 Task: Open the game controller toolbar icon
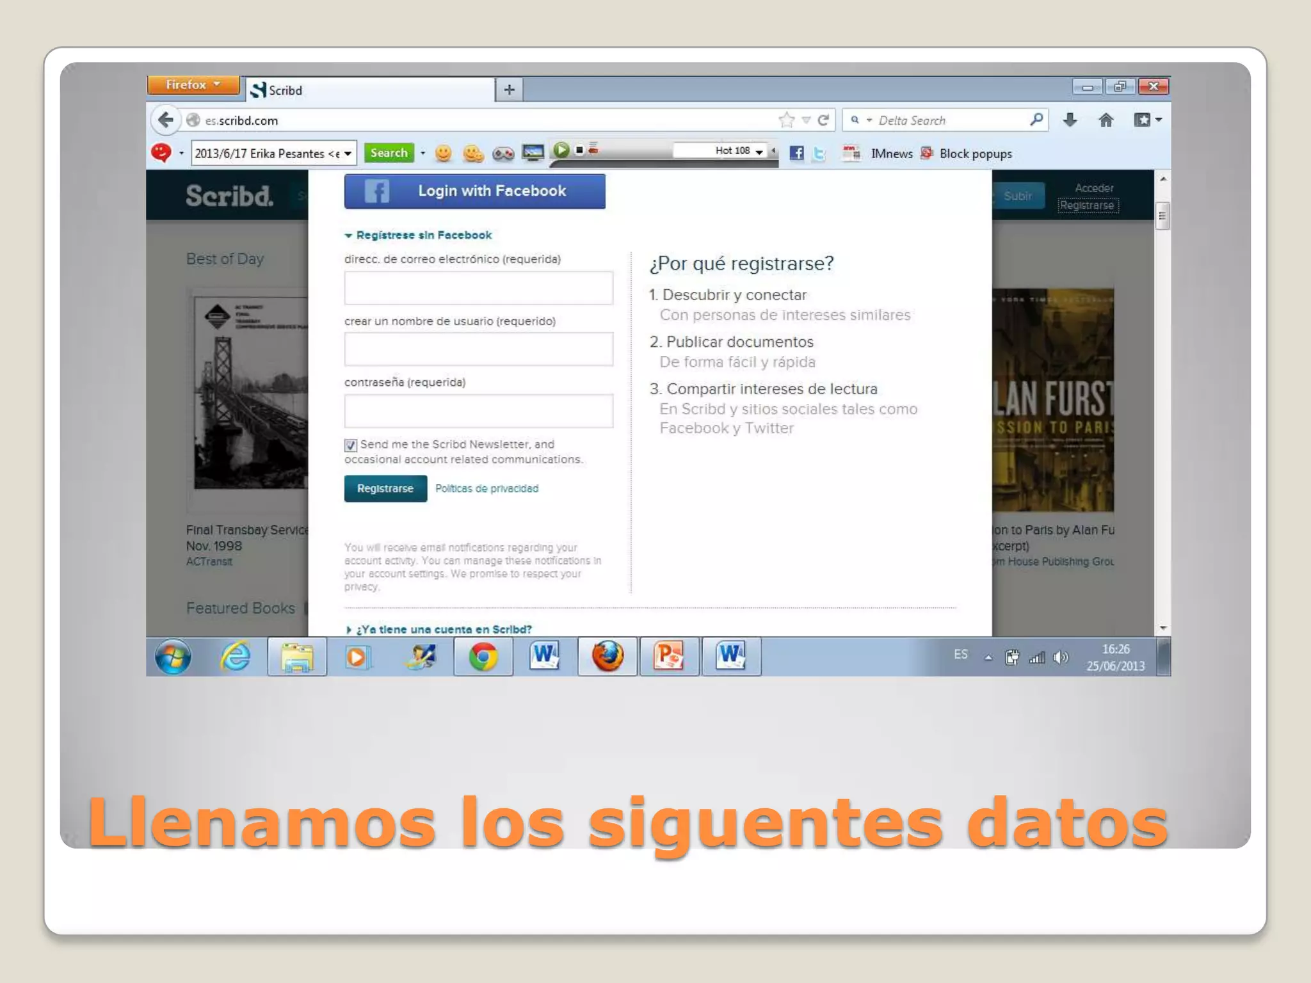pos(503,154)
